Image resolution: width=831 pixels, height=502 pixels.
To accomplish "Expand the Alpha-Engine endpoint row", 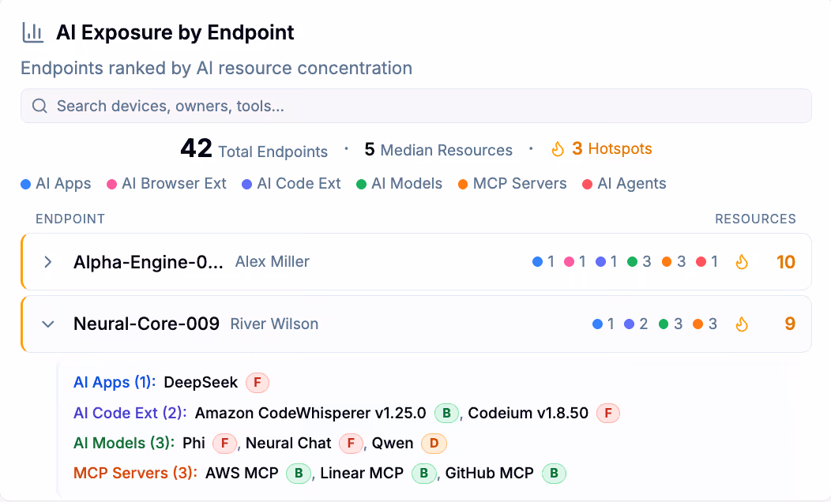I will [47, 262].
